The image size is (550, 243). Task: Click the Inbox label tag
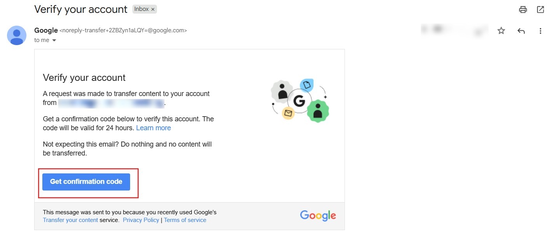point(141,9)
